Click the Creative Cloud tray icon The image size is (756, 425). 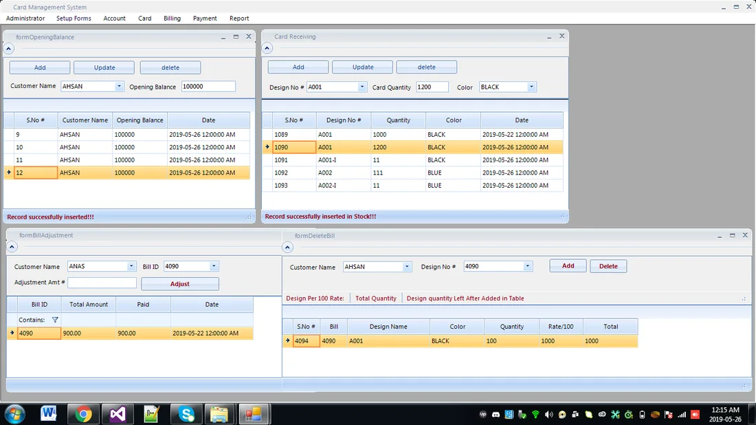pyautogui.click(x=602, y=415)
